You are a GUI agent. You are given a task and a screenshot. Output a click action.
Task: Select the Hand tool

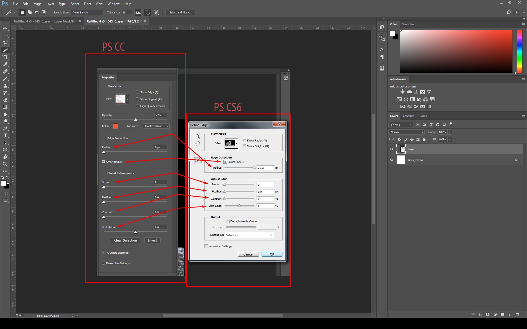(x=5, y=157)
